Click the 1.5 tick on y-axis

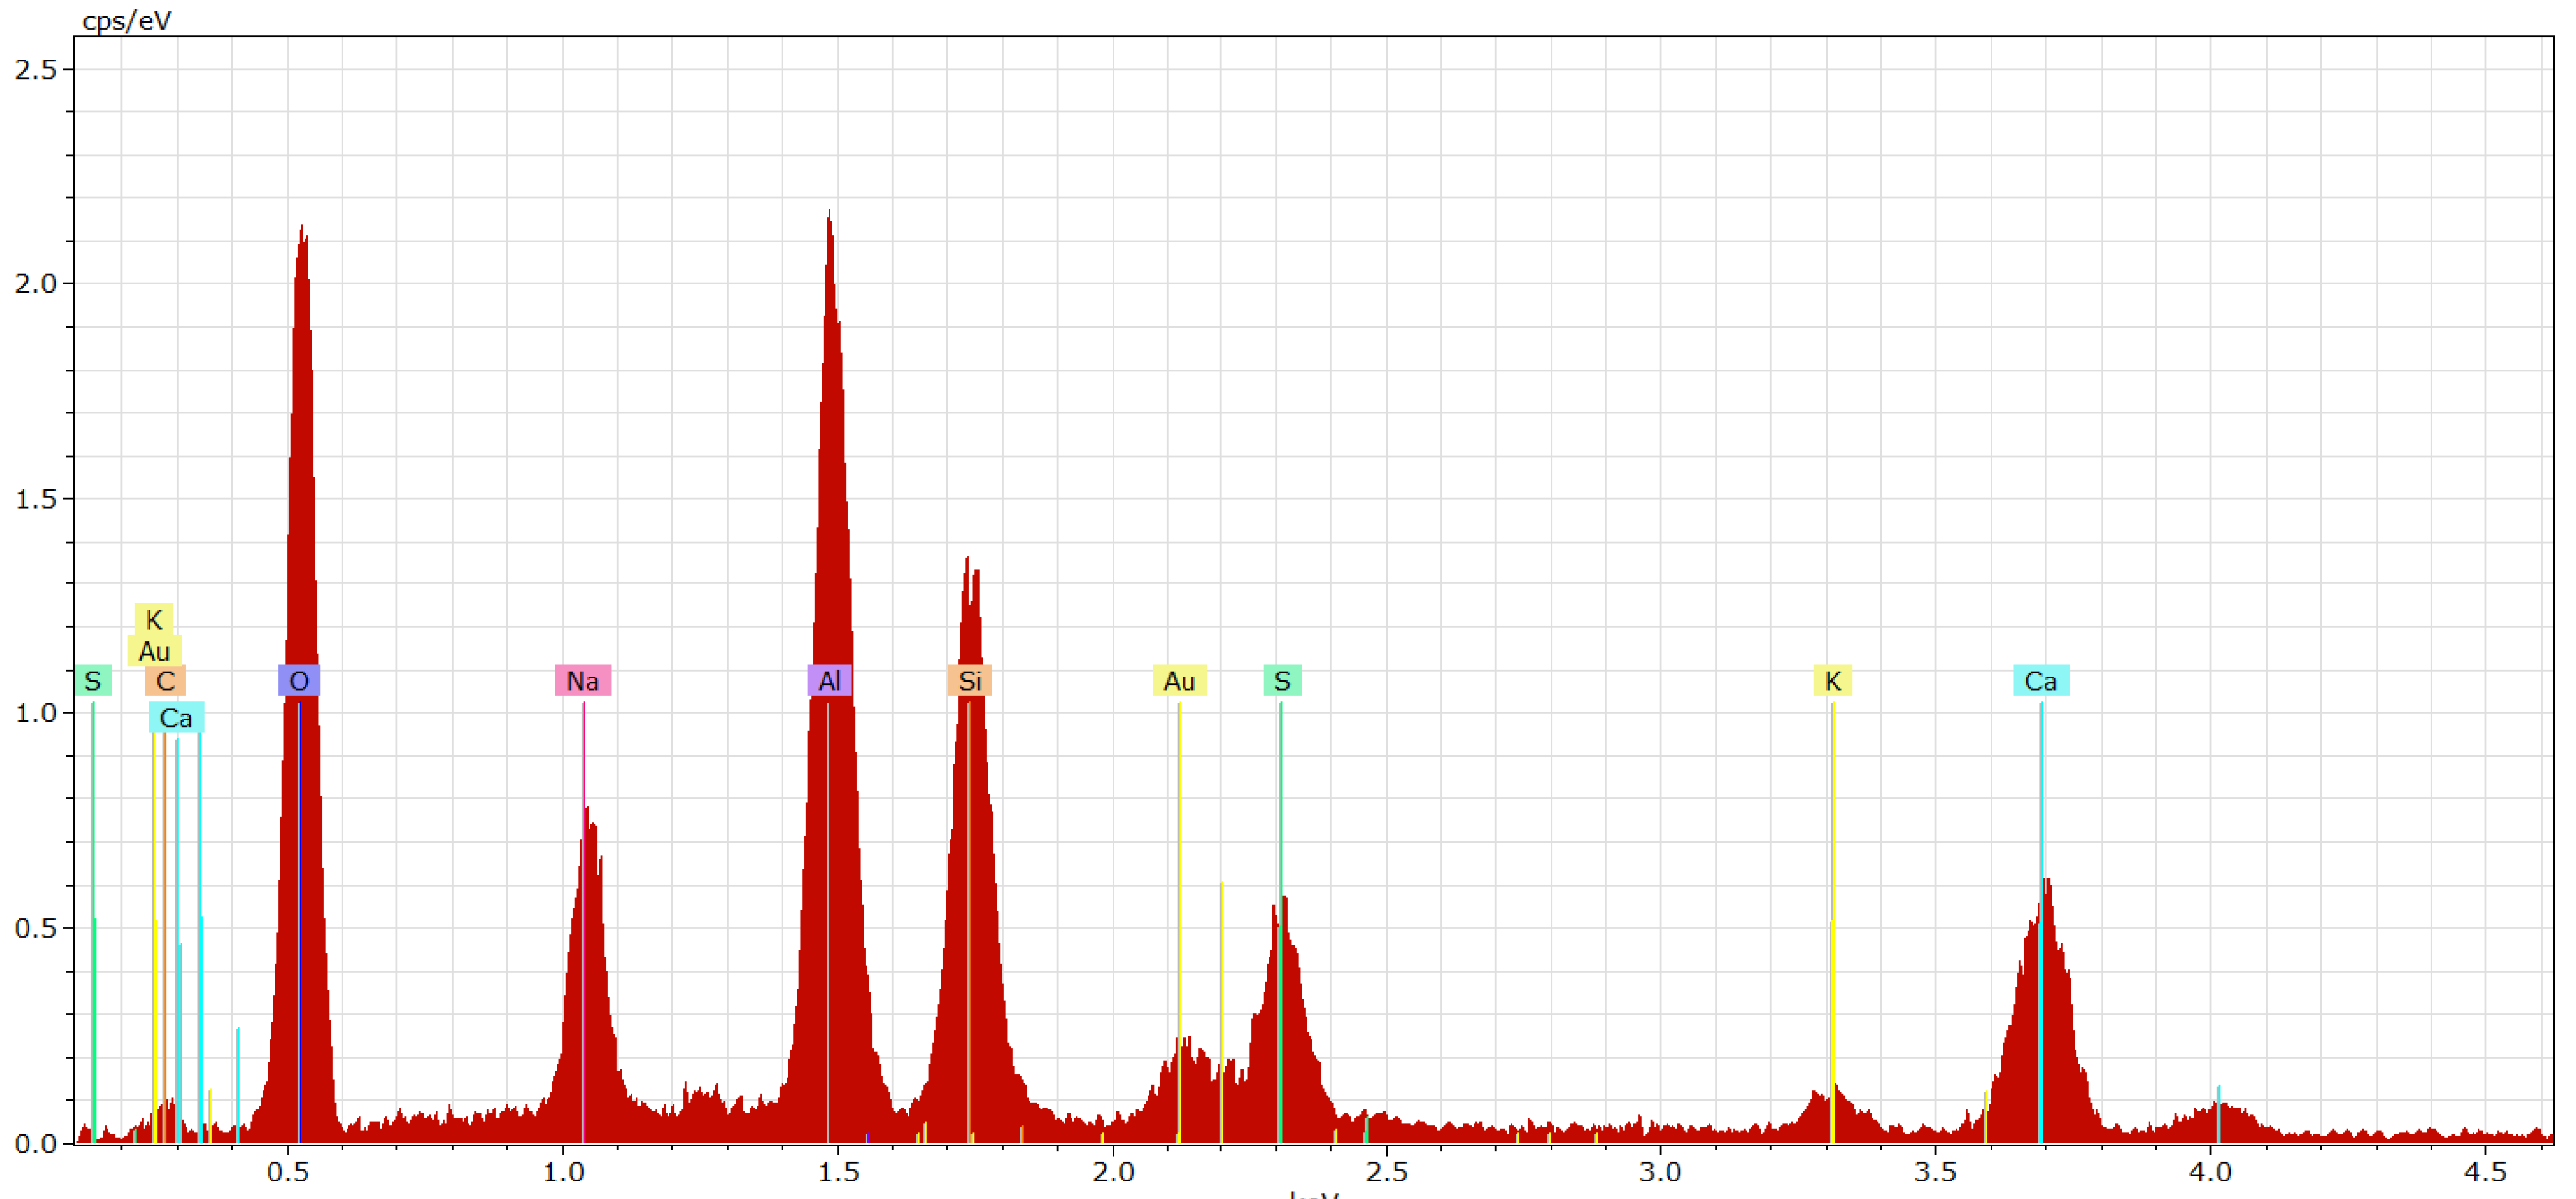click(x=36, y=497)
